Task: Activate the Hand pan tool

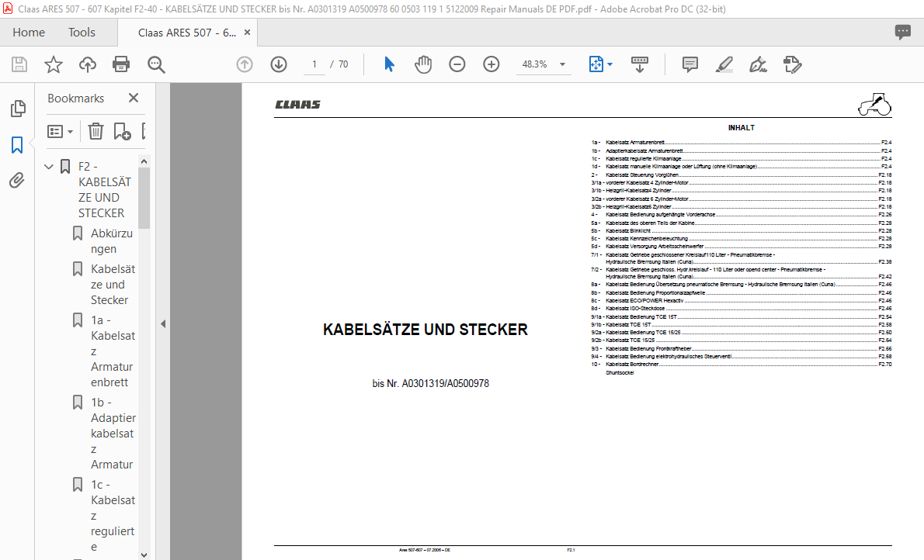Action: point(422,64)
